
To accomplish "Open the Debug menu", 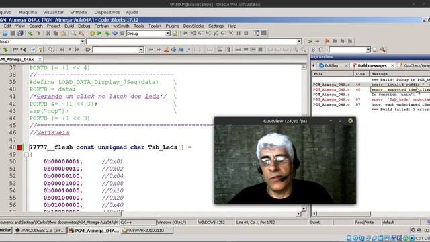I will (84, 26).
